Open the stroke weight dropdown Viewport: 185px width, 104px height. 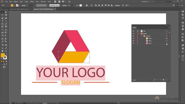click(34, 5)
